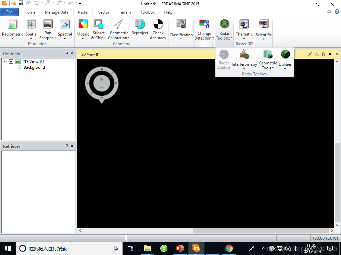Viewport: 341px width, 255px height.
Task: Click the save disk icon
Action: (21, 3)
